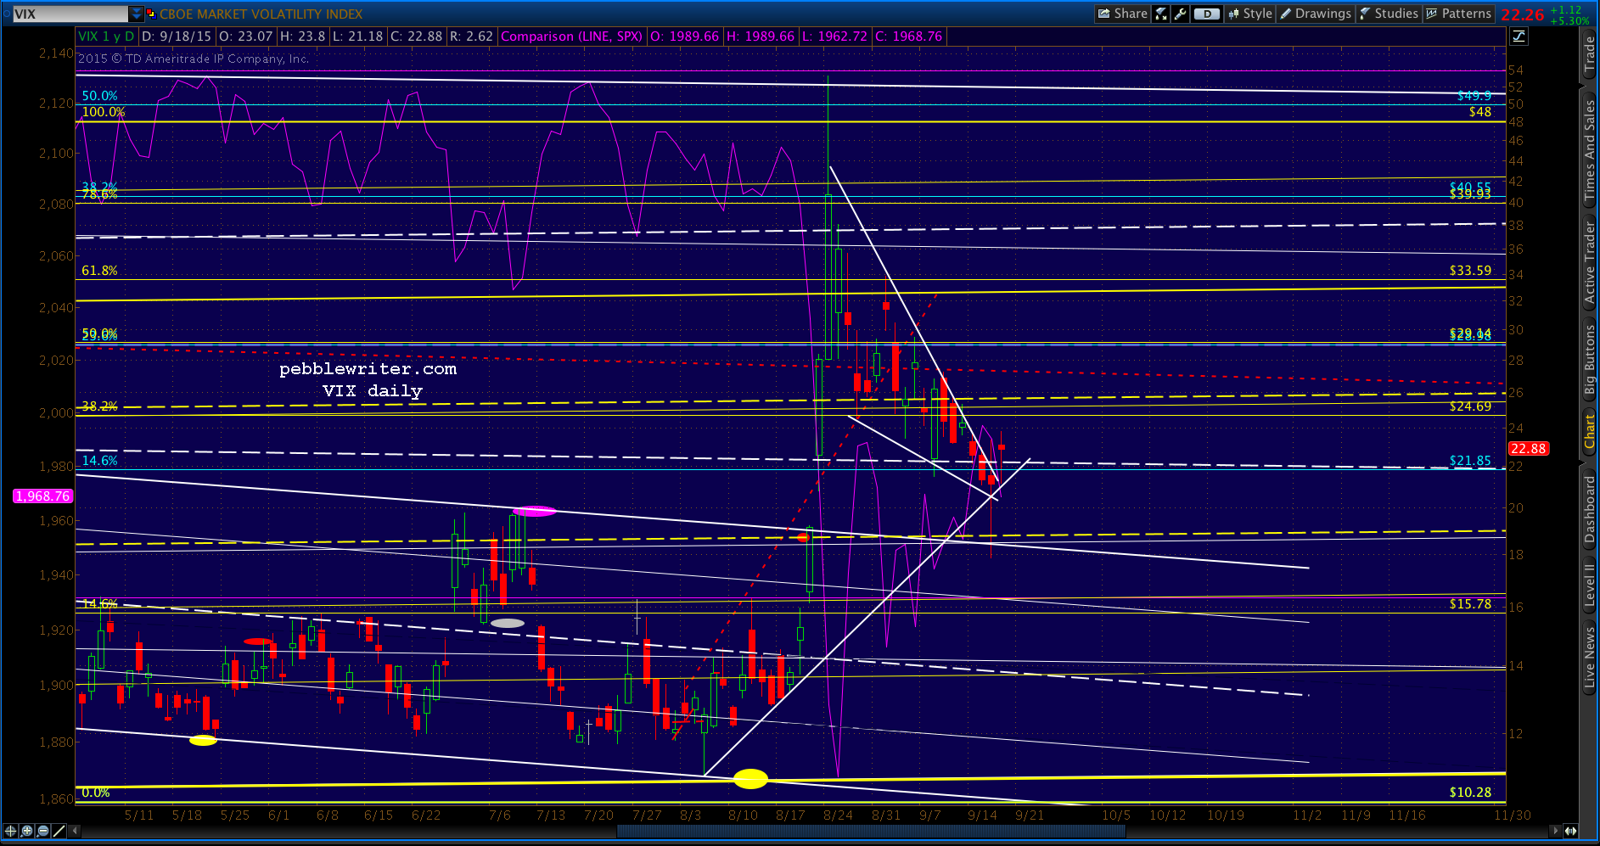Viewport: 1600px width, 846px height.
Task: Select the trendline drawing tool
Action: (x=59, y=831)
